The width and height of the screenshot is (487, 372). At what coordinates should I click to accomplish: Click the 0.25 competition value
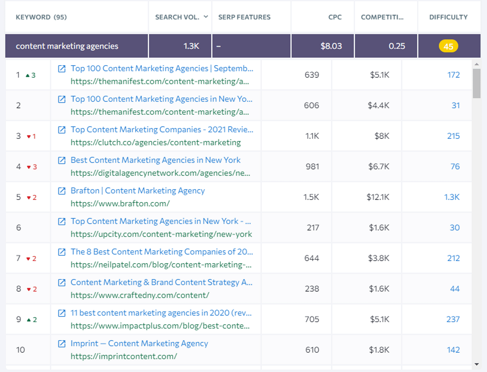click(397, 46)
